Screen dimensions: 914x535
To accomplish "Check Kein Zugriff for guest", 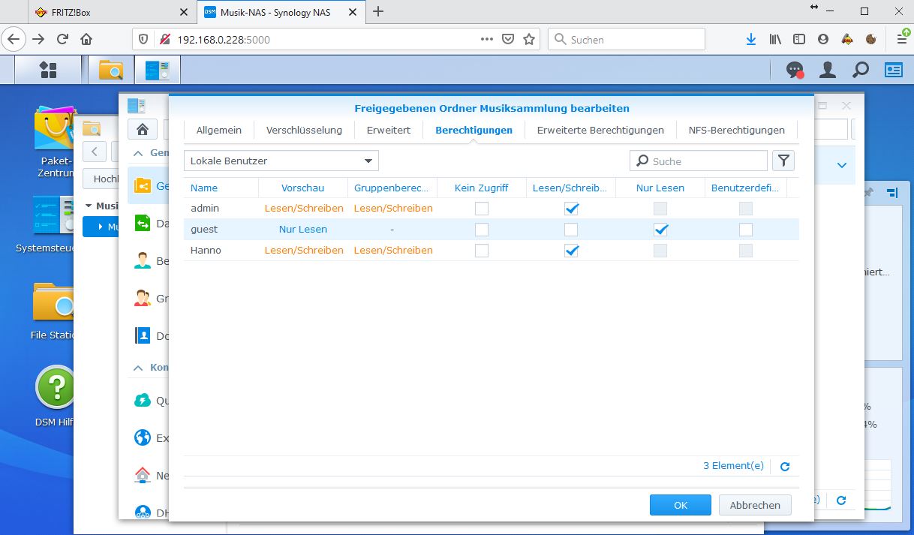I will tap(482, 230).
